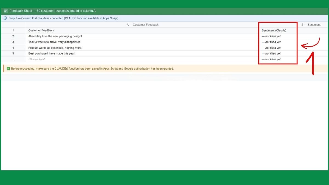329x185 pixels.
Task: Click 'Absolutely love the new packaging design!' cell
Action: (143, 36)
